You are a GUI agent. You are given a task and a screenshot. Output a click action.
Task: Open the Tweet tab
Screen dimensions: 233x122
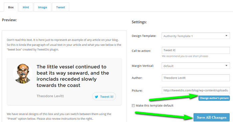[61, 7]
